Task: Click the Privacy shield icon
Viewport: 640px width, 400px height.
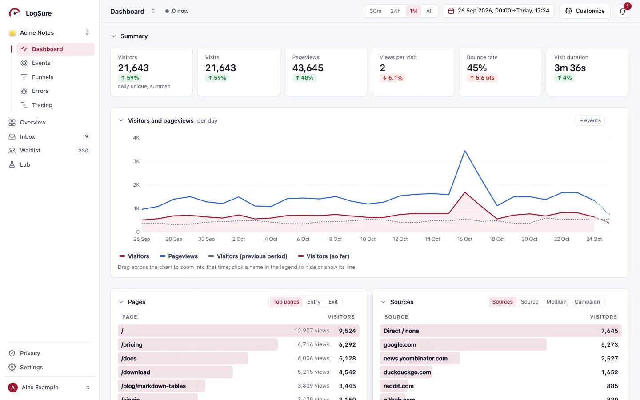Action: [x=12, y=353]
